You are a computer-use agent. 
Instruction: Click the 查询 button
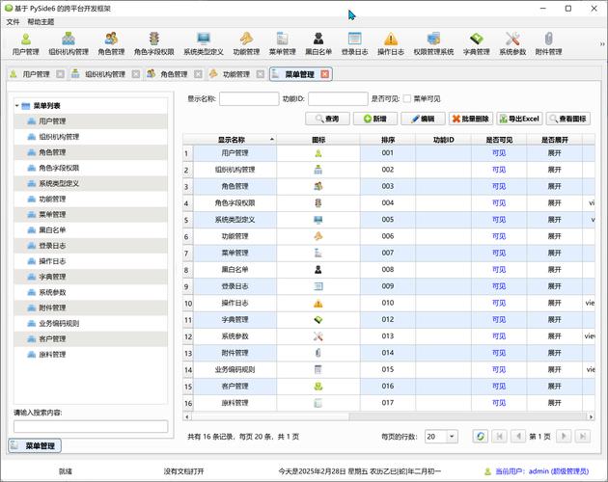coord(327,119)
